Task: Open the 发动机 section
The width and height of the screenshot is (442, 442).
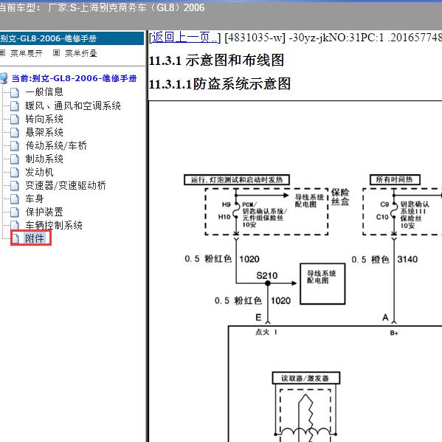Action: click(39, 172)
